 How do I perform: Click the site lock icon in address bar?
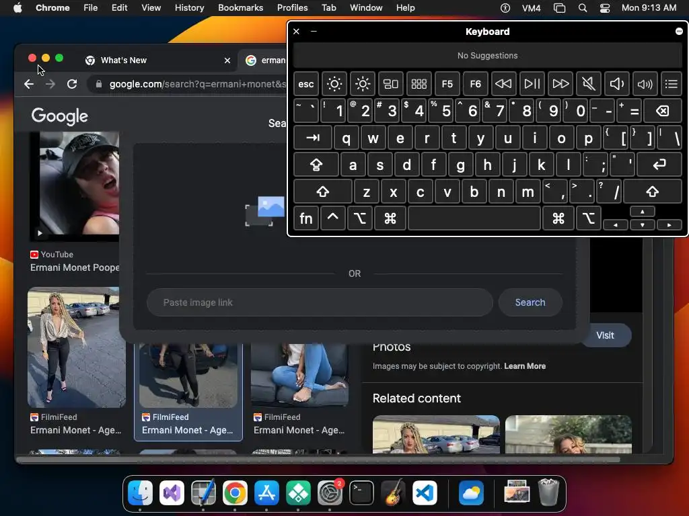pos(99,84)
